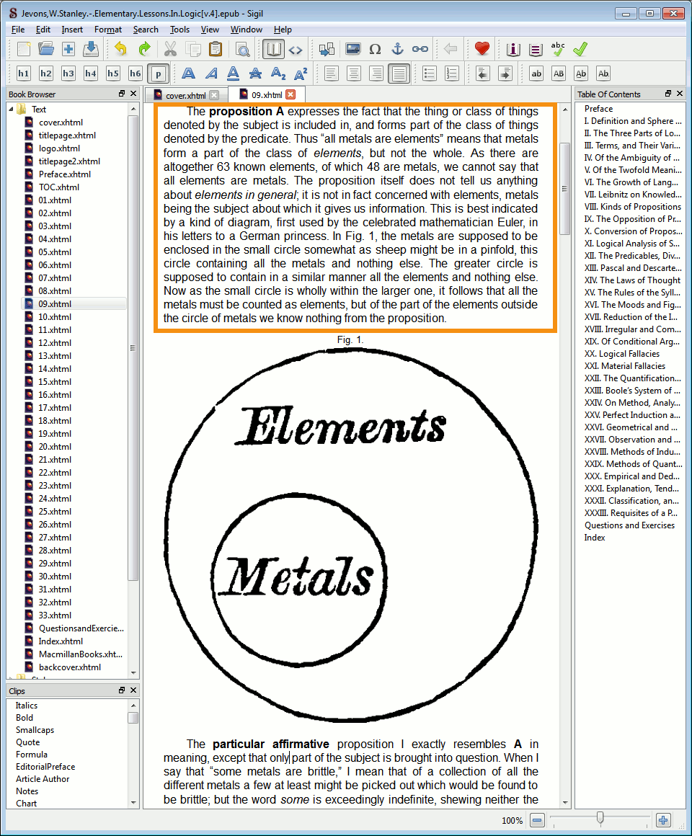
Task: Save the book with Save icon
Action: [x=91, y=50]
